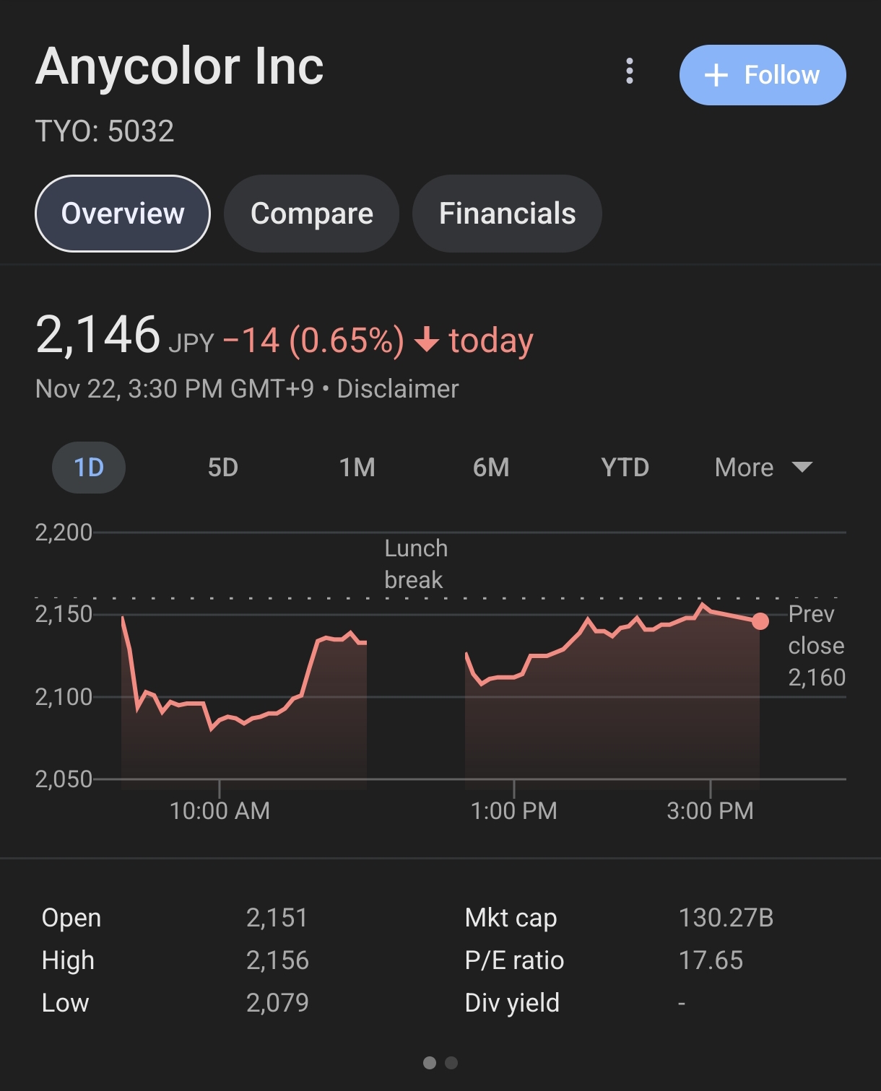Show the 6M chart range
Screen dimensions: 881x1091
click(x=491, y=468)
